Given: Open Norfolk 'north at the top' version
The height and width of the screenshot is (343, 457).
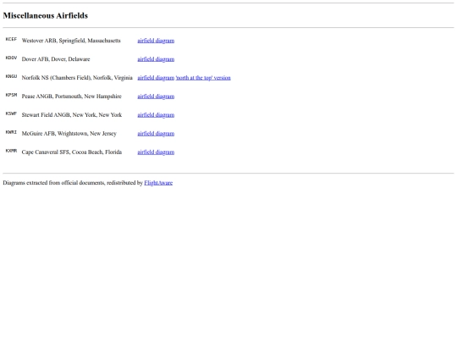Looking at the screenshot, I should point(203,78).
